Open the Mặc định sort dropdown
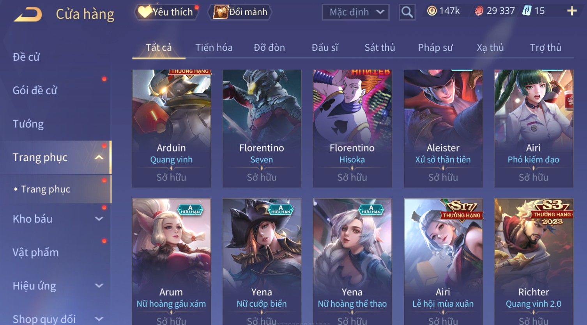The height and width of the screenshot is (325, 587). (355, 12)
